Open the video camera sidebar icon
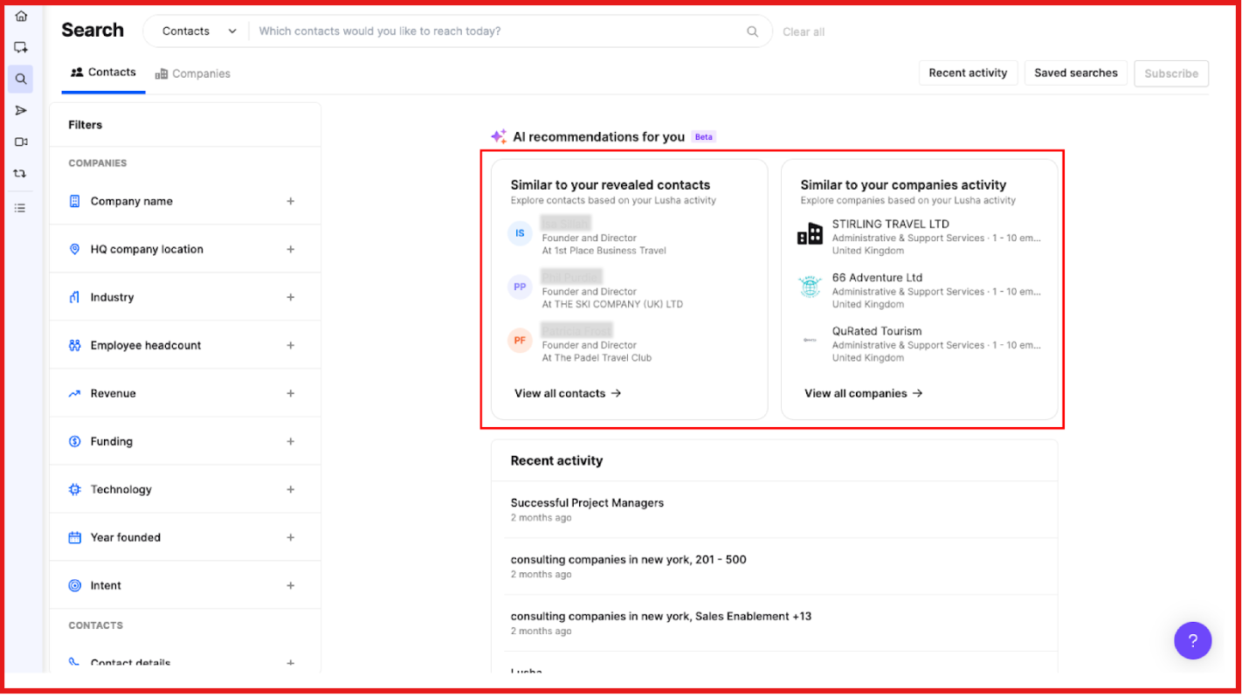The image size is (1242, 697). point(21,141)
